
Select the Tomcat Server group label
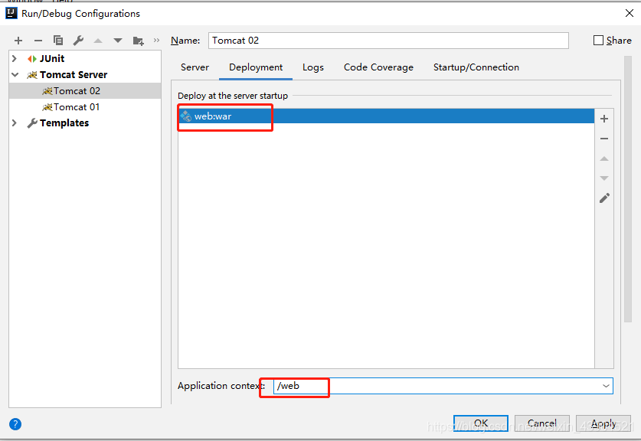tap(74, 75)
